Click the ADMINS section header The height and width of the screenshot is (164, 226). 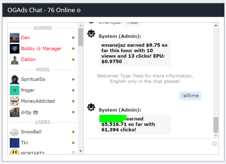43,28
